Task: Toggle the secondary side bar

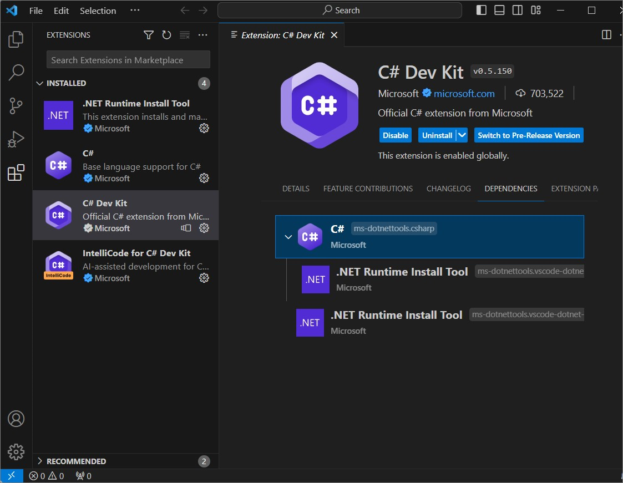Action: (517, 11)
